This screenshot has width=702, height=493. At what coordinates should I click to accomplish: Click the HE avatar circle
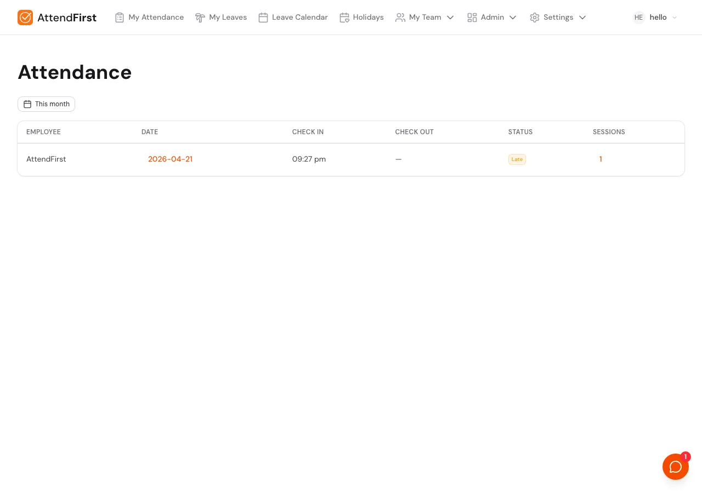(638, 18)
